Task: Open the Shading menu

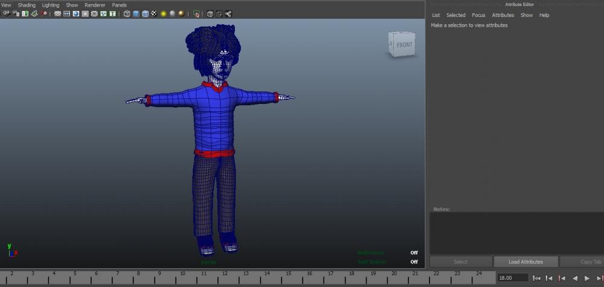Action: (x=27, y=5)
